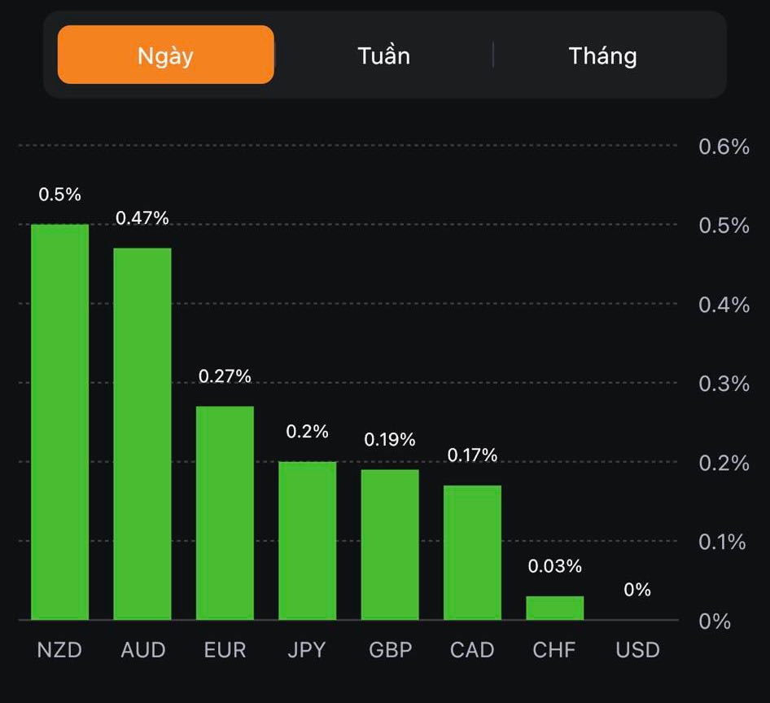Switch to the Tháng tab
Screen dimensions: 770x703
point(602,55)
